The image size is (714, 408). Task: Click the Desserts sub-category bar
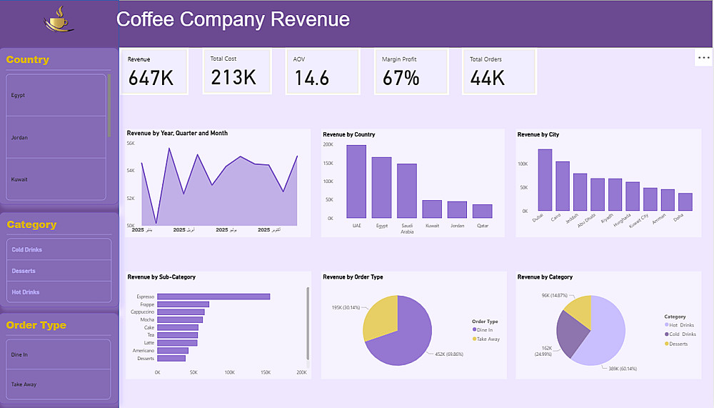171,358
